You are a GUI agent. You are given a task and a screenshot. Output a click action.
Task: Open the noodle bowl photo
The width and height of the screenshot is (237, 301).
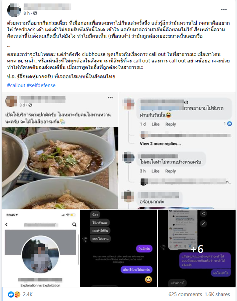(60, 168)
